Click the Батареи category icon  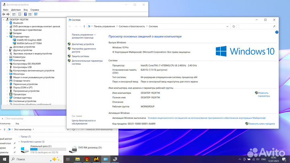click(11, 33)
